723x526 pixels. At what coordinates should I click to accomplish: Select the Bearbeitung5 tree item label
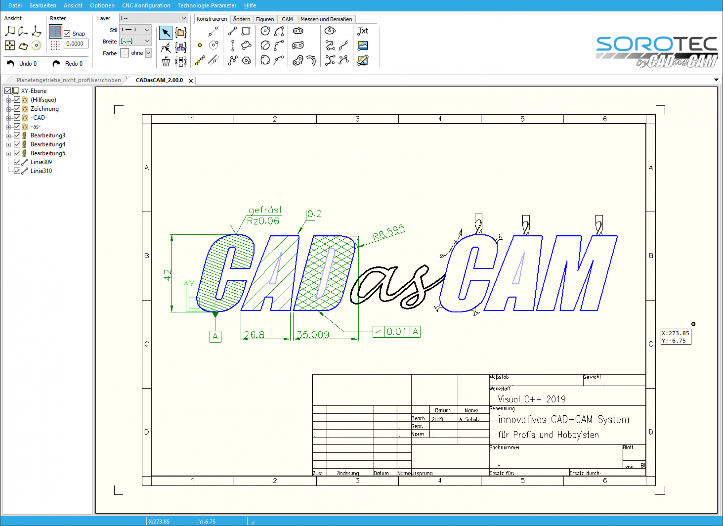point(48,153)
